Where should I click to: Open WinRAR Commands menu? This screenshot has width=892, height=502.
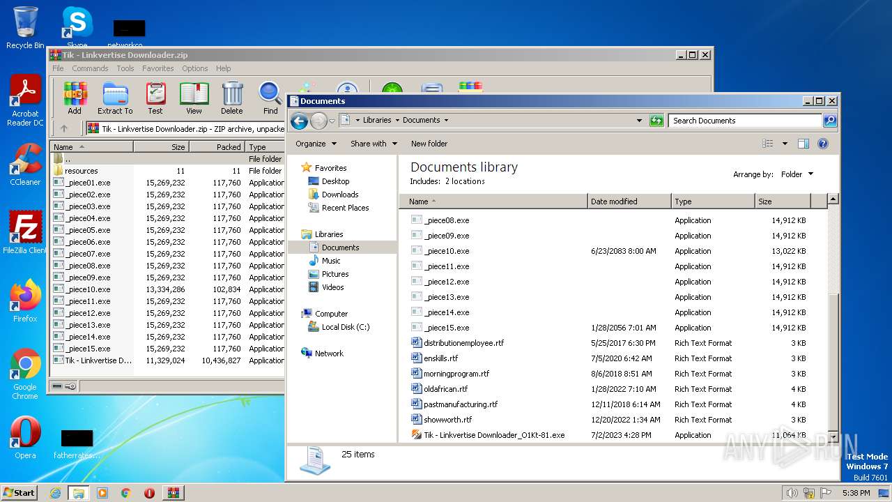point(90,68)
